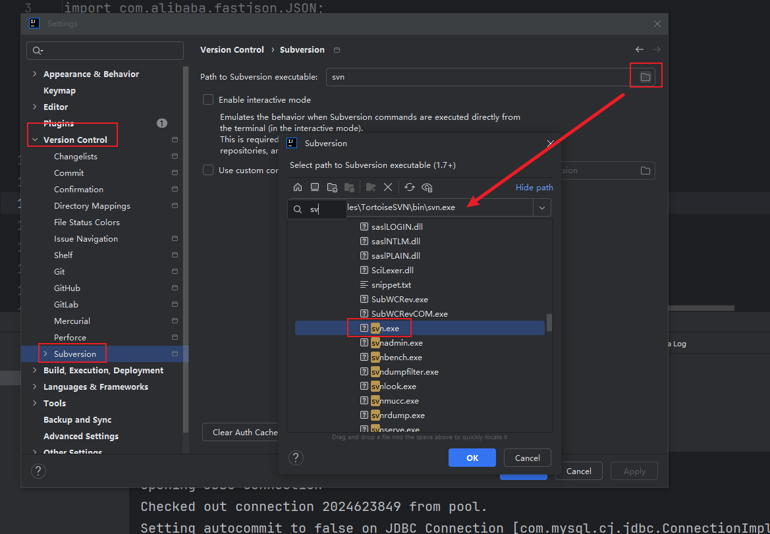
Task: Click Path to Subversion executable field
Action: point(478,77)
